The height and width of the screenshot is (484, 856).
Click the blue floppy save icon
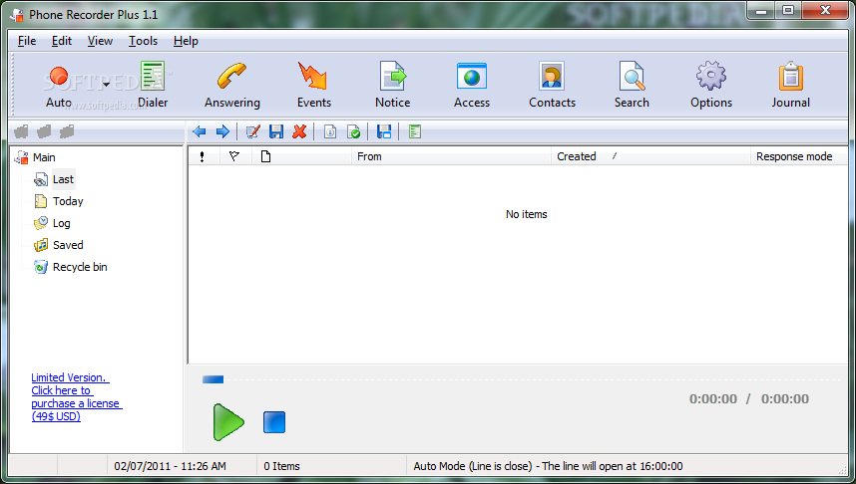(x=276, y=131)
